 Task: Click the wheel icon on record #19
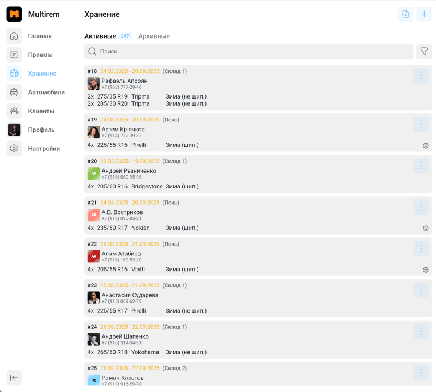[x=426, y=145]
